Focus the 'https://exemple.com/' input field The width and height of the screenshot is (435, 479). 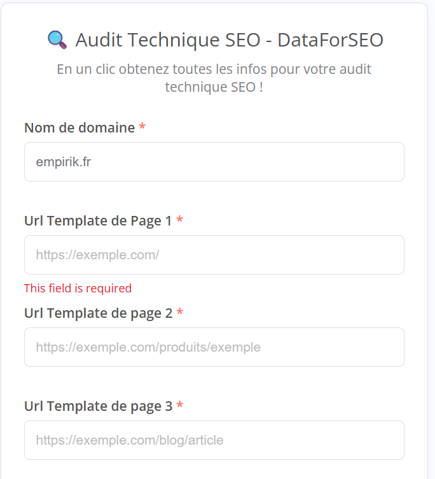(x=214, y=255)
